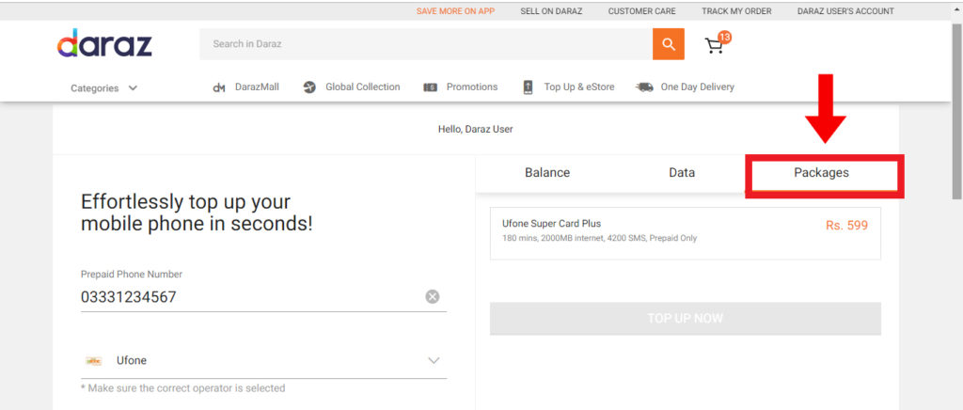Click the Promotions coupon icon
963x410 pixels.
click(431, 87)
